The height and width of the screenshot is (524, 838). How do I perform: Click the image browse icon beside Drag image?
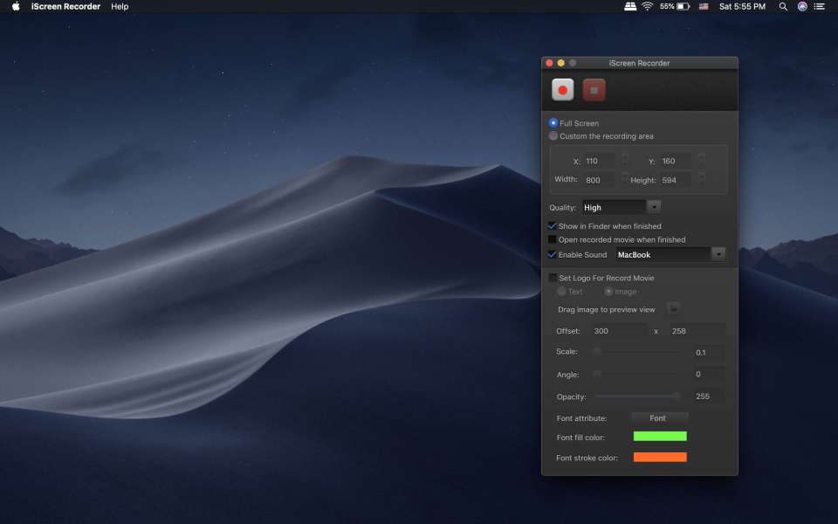[x=673, y=308]
